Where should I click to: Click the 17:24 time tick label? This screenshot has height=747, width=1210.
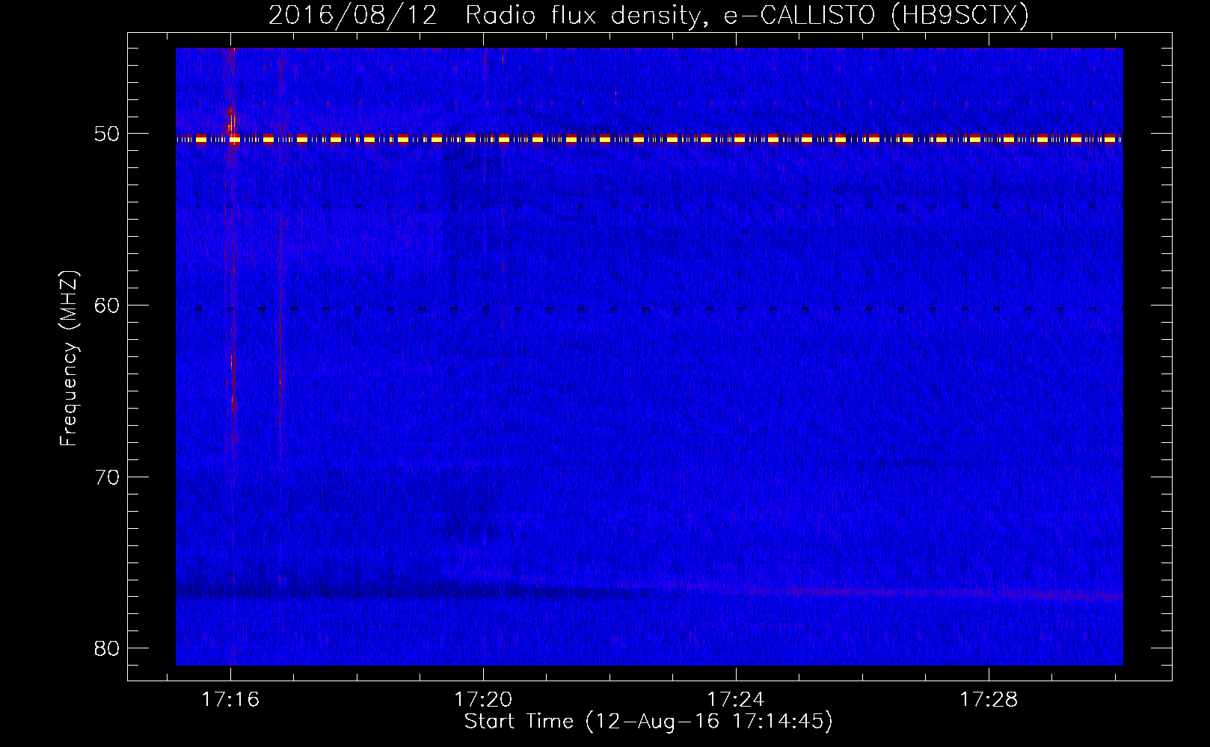[x=736, y=700]
